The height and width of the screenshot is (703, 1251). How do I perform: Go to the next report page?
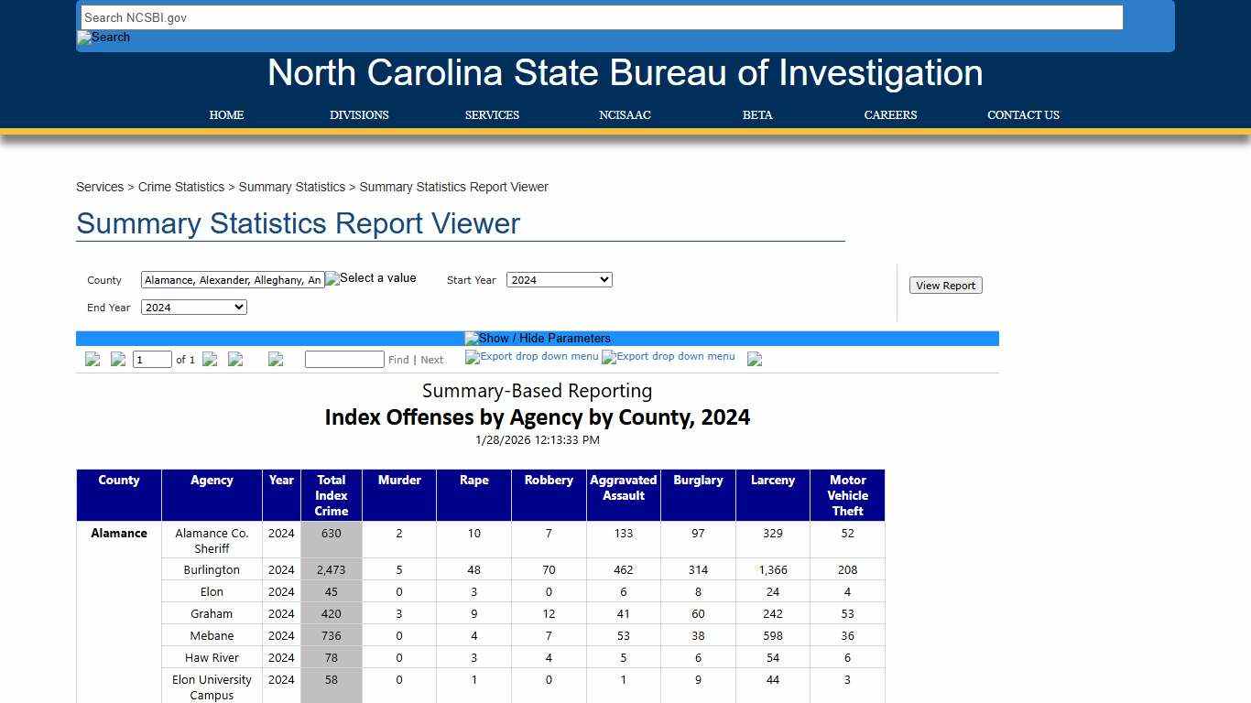210,359
